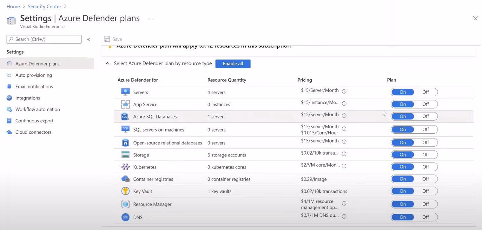The width and height of the screenshot is (482, 230).
Task: Click the "$0.015/Core/Hour" pricing text
Action: (x=320, y=133)
